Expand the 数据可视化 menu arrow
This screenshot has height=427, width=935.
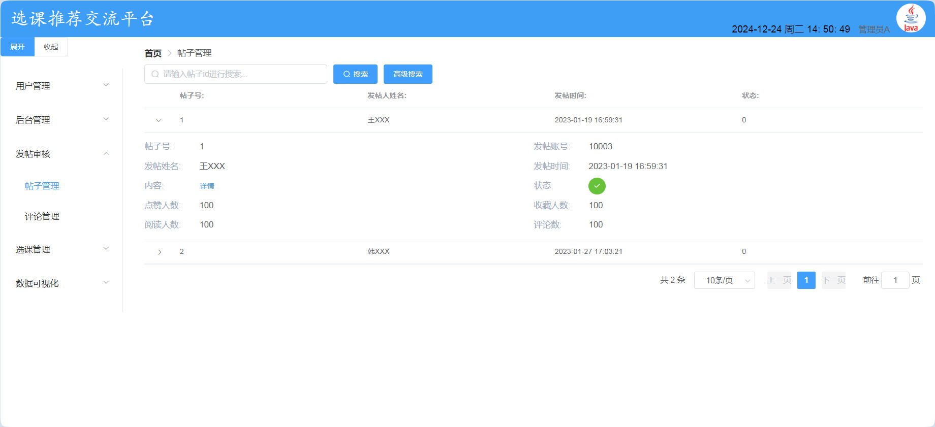106,283
